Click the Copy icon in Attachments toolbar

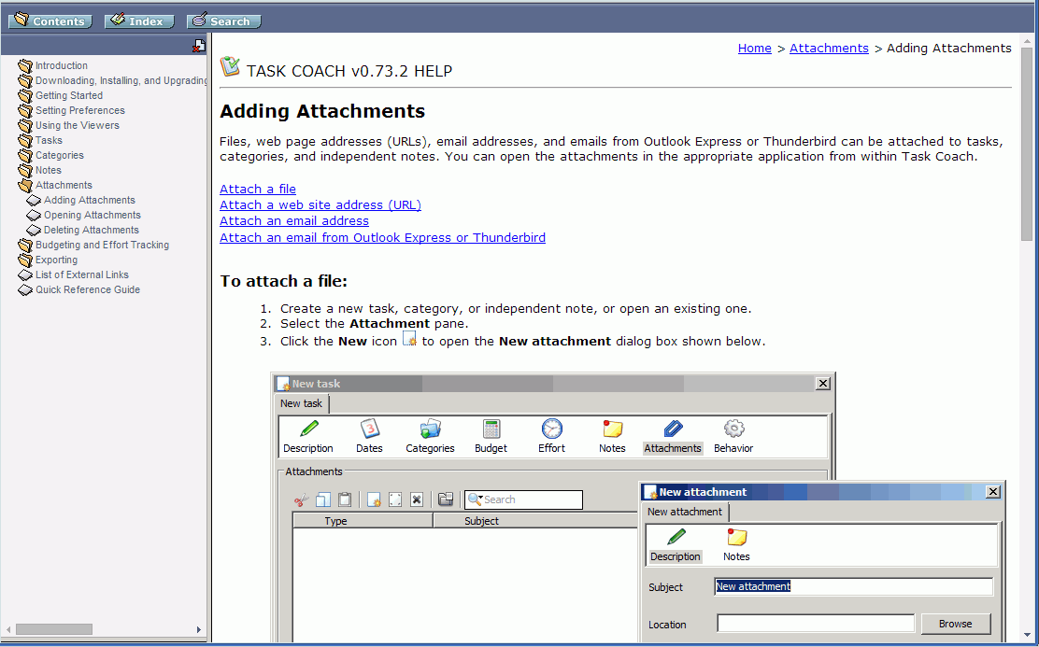pyautogui.click(x=322, y=499)
